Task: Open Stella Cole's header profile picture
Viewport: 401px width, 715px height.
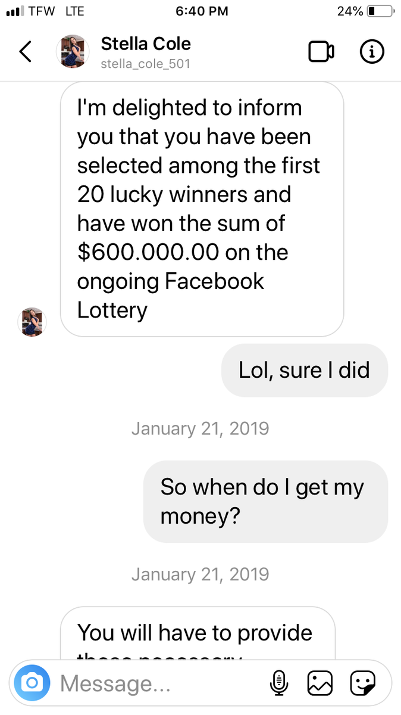Action: point(73,52)
